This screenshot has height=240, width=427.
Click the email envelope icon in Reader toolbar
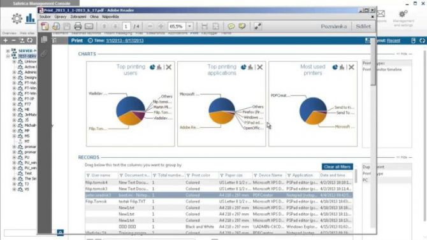click(89, 26)
